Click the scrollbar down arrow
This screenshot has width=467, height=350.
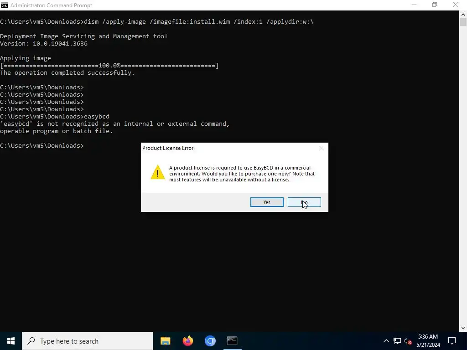(463, 328)
